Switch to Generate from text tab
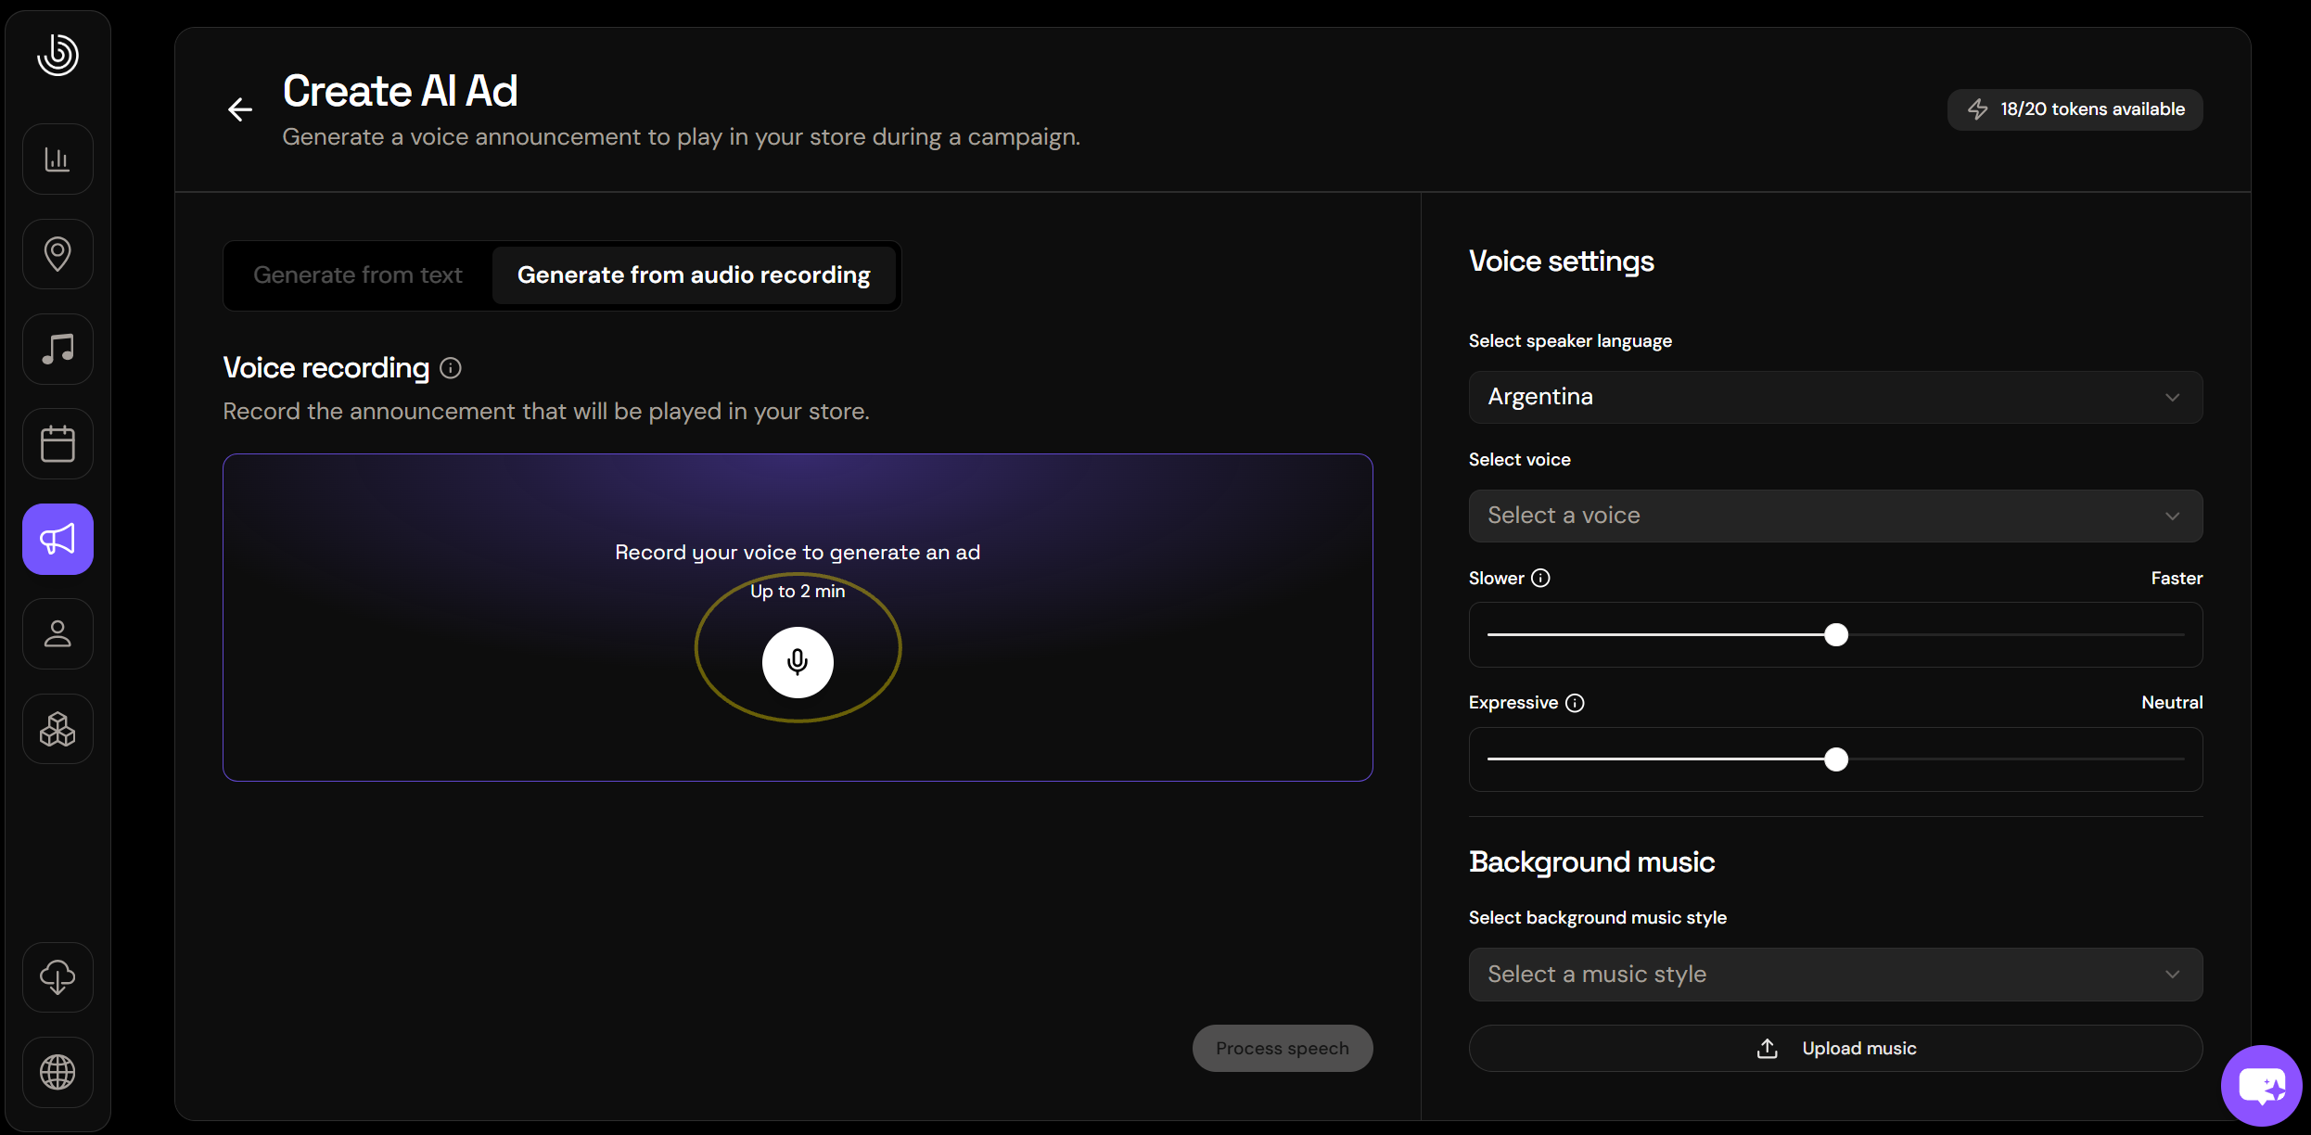 click(358, 275)
